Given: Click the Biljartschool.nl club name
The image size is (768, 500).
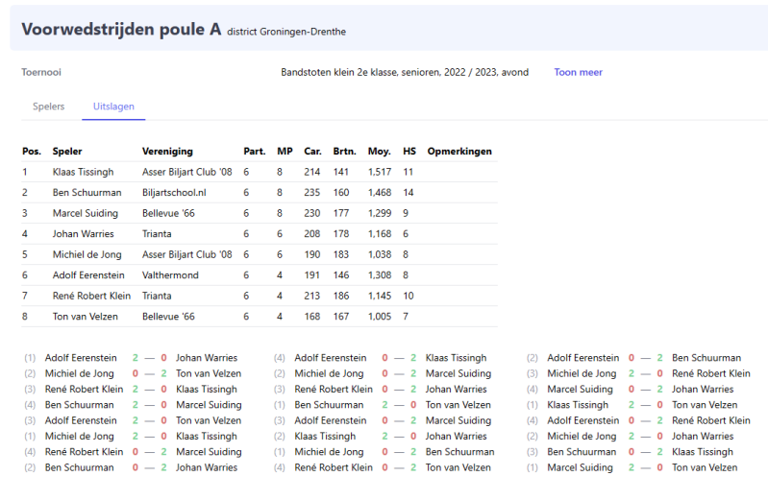Looking at the screenshot, I should pyautogui.click(x=176, y=192).
